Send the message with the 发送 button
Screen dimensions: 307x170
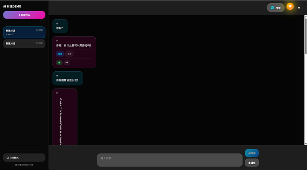(x=252, y=153)
